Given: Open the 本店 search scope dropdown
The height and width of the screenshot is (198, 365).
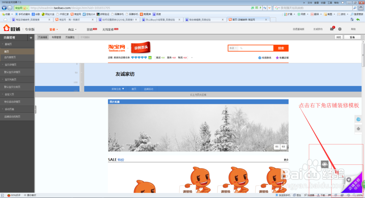Looking at the screenshot, I should pos(233,48).
